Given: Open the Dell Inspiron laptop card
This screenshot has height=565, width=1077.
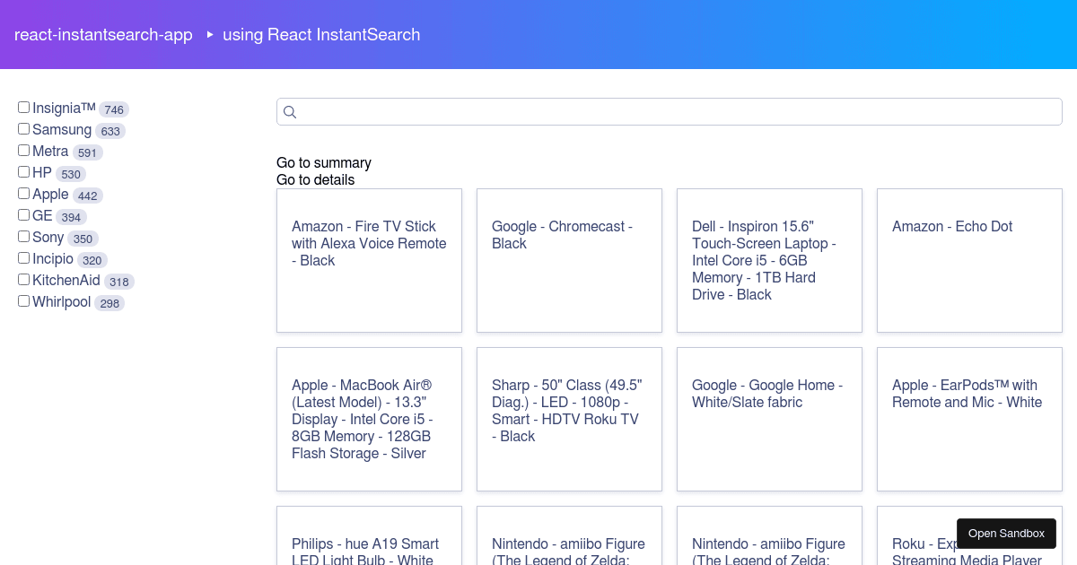Looking at the screenshot, I should (x=769, y=260).
